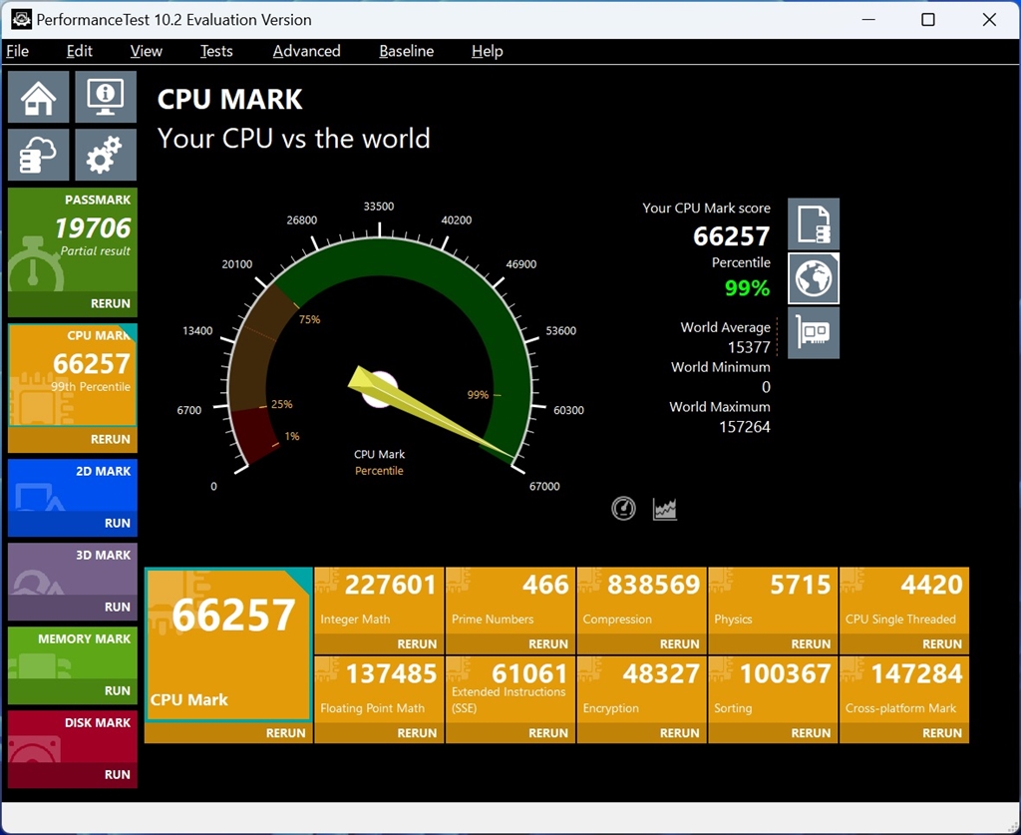Switch to the gauge view icon

[x=623, y=508]
